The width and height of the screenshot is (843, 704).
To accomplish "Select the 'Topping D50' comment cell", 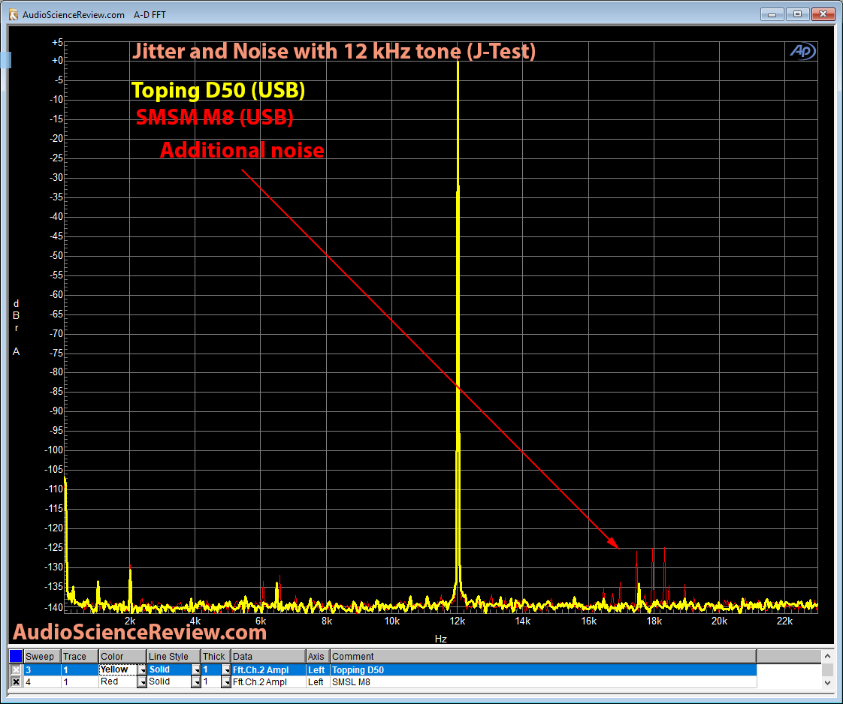I will (543, 670).
